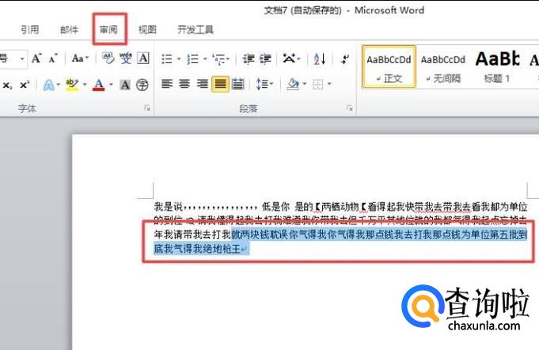Center align the text

pos(184,84)
